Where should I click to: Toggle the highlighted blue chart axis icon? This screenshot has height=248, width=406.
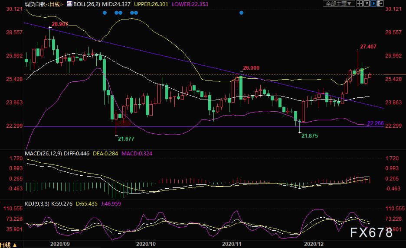click(x=373, y=4)
